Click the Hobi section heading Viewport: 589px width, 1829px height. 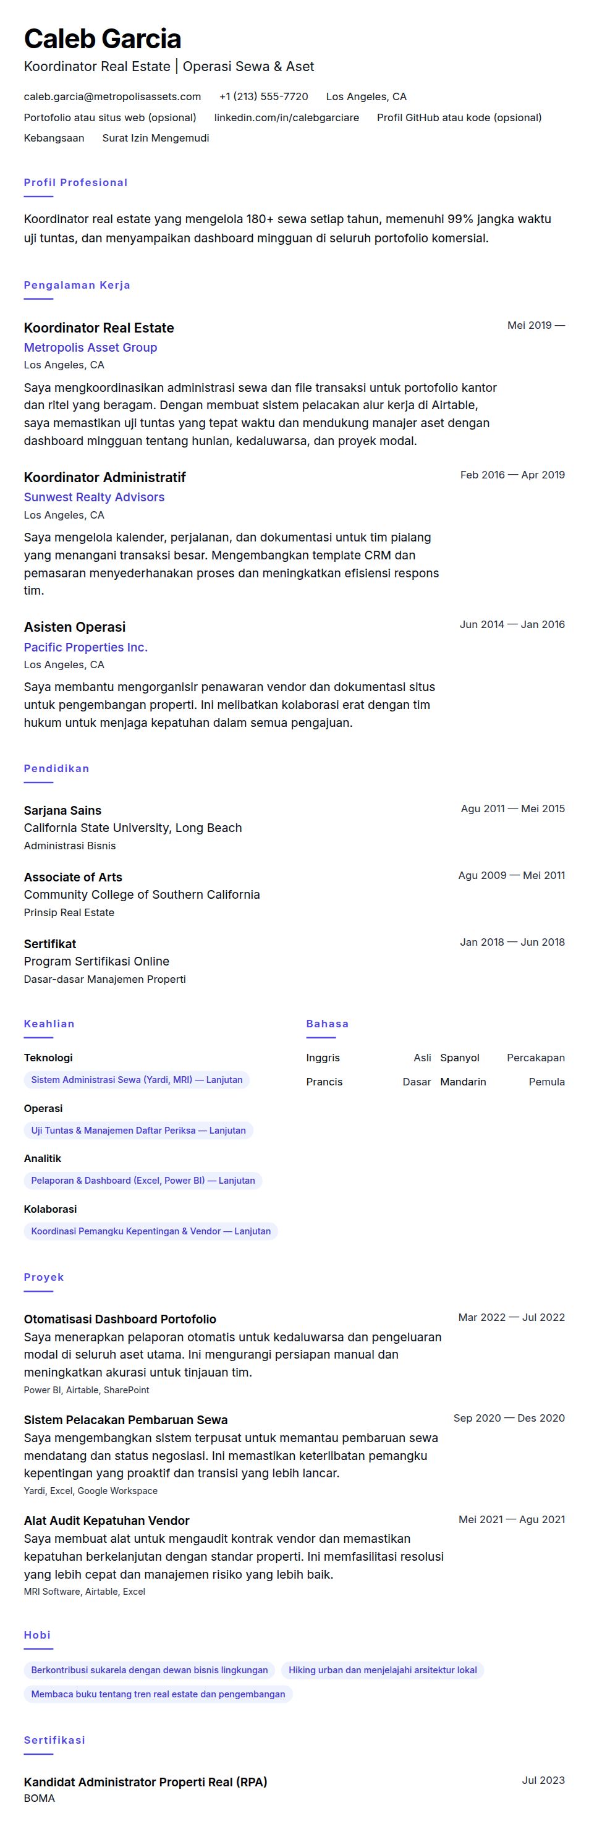tap(38, 1635)
